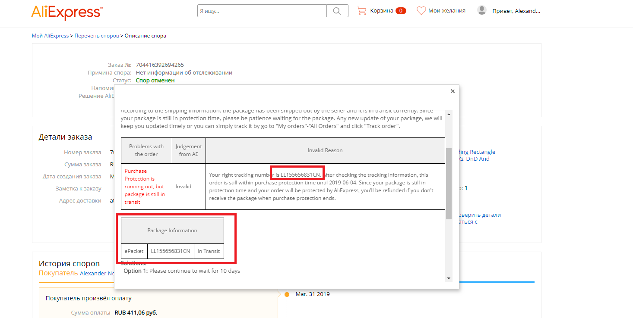Open 'Мои желания' wishlist link
The height and width of the screenshot is (318, 633).
[x=447, y=11]
